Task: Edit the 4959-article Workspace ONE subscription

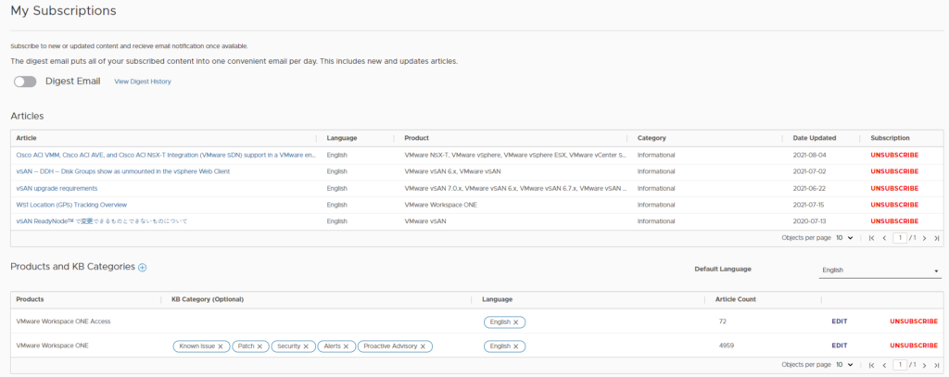Action: [x=840, y=346]
